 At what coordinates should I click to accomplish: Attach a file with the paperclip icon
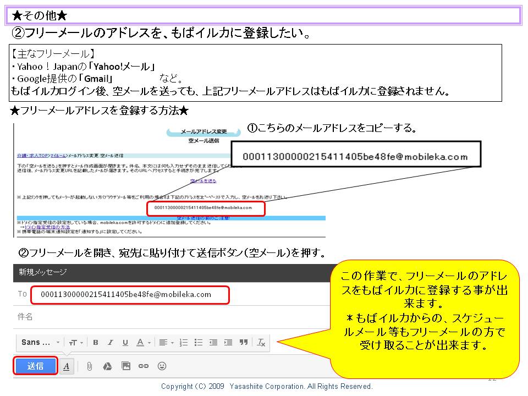coord(89,366)
